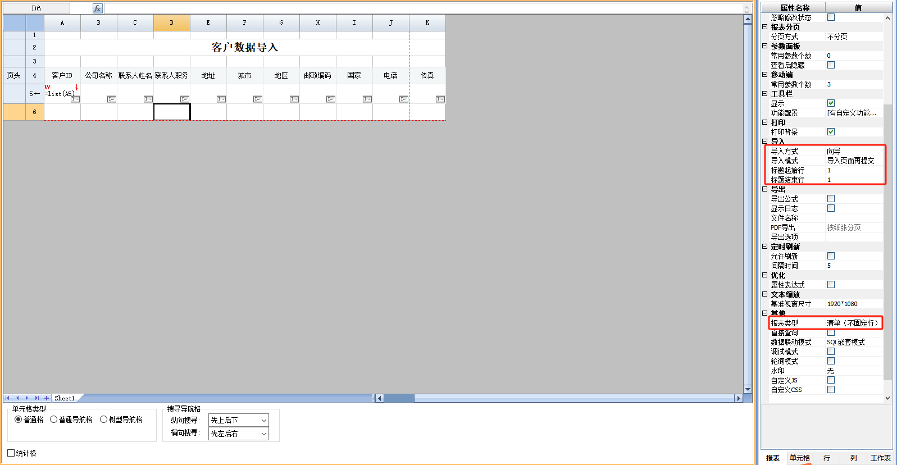This screenshot has height=465, width=897.
Task: Add a new sheet with plus icon
Action: click(x=47, y=398)
